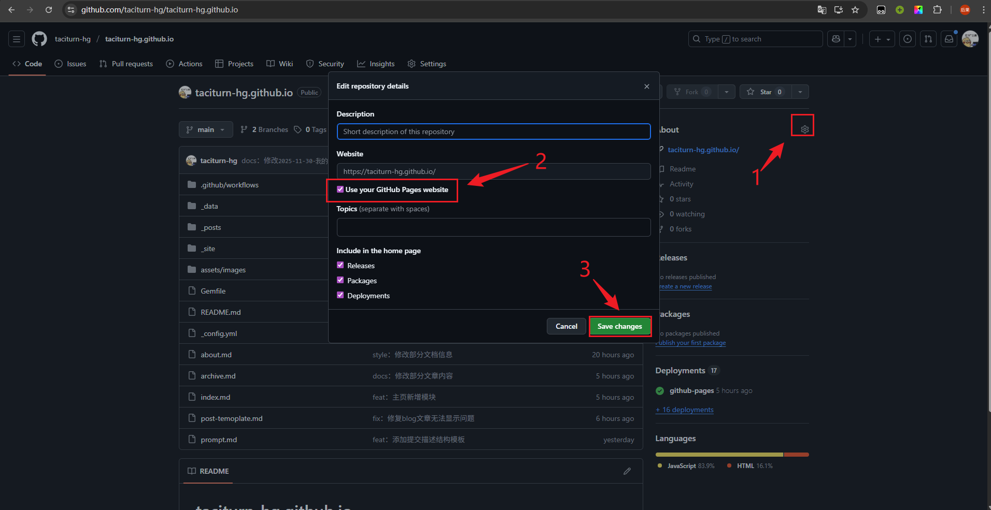Image resolution: width=991 pixels, height=510 pixels.
Task: Expand the create new plus dropdown
Action: (x=882, y=39)
